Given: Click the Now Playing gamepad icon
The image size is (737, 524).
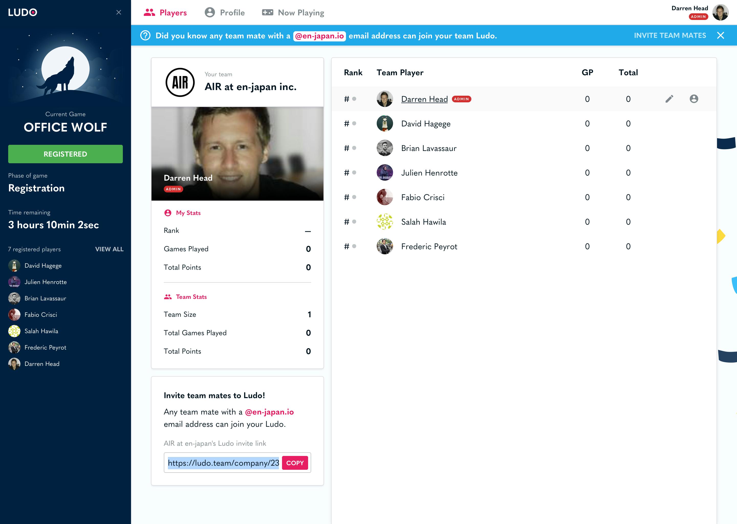Looking at the screenshot, I should 267,13.
